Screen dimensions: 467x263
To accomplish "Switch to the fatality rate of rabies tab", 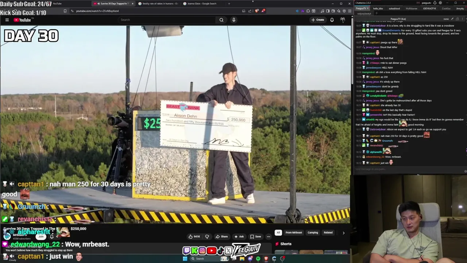I will tap(158, 4).
